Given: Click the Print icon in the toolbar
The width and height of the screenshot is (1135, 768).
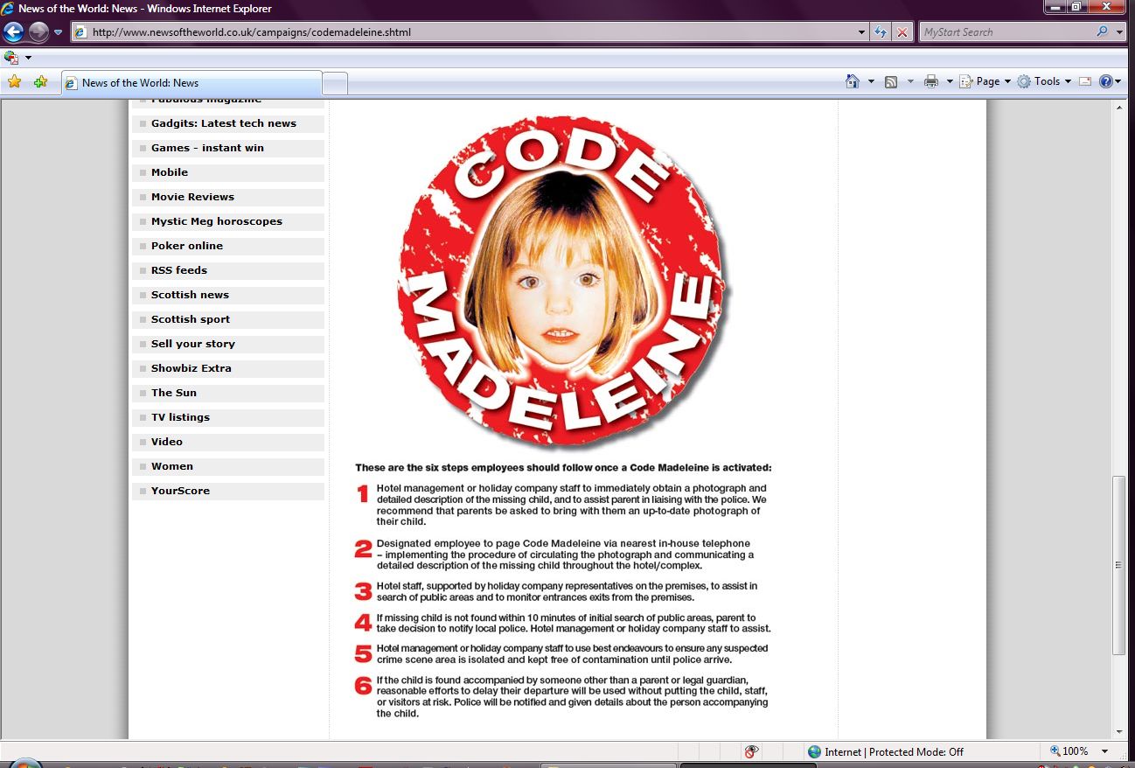Looking at the screenshot, I should pyautogui.click(x=931, y=81).
